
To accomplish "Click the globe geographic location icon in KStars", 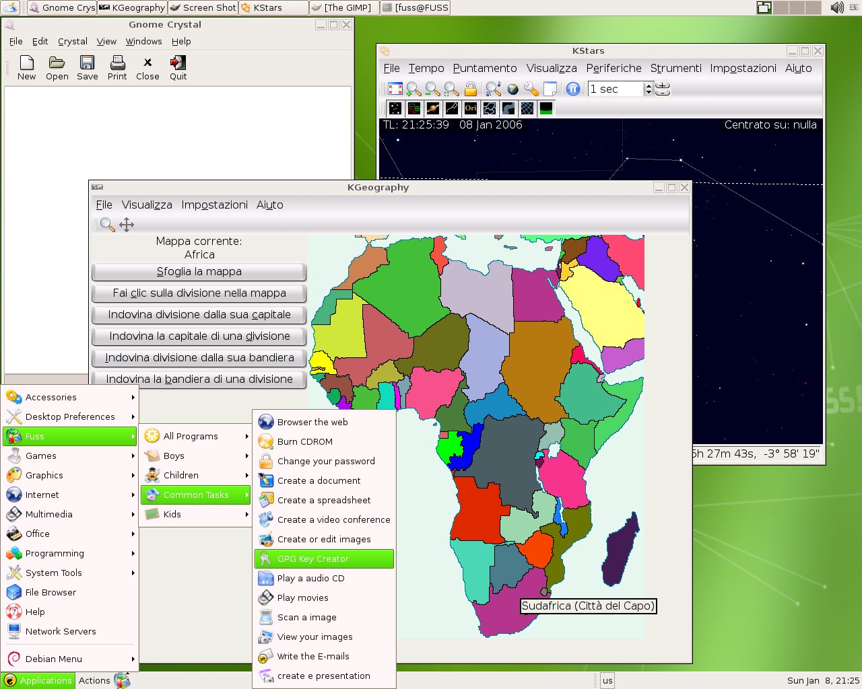I will point(512,89).
